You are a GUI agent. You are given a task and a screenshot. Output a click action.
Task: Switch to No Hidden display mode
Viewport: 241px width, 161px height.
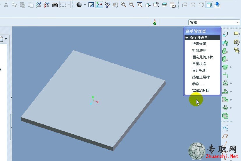[x=201, y=5]
